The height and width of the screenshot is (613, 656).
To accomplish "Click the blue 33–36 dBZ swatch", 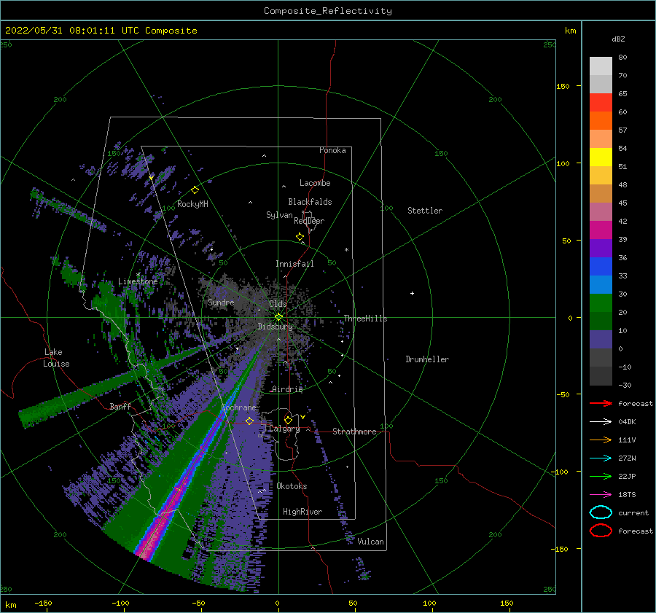I will [x=601, y=267].
